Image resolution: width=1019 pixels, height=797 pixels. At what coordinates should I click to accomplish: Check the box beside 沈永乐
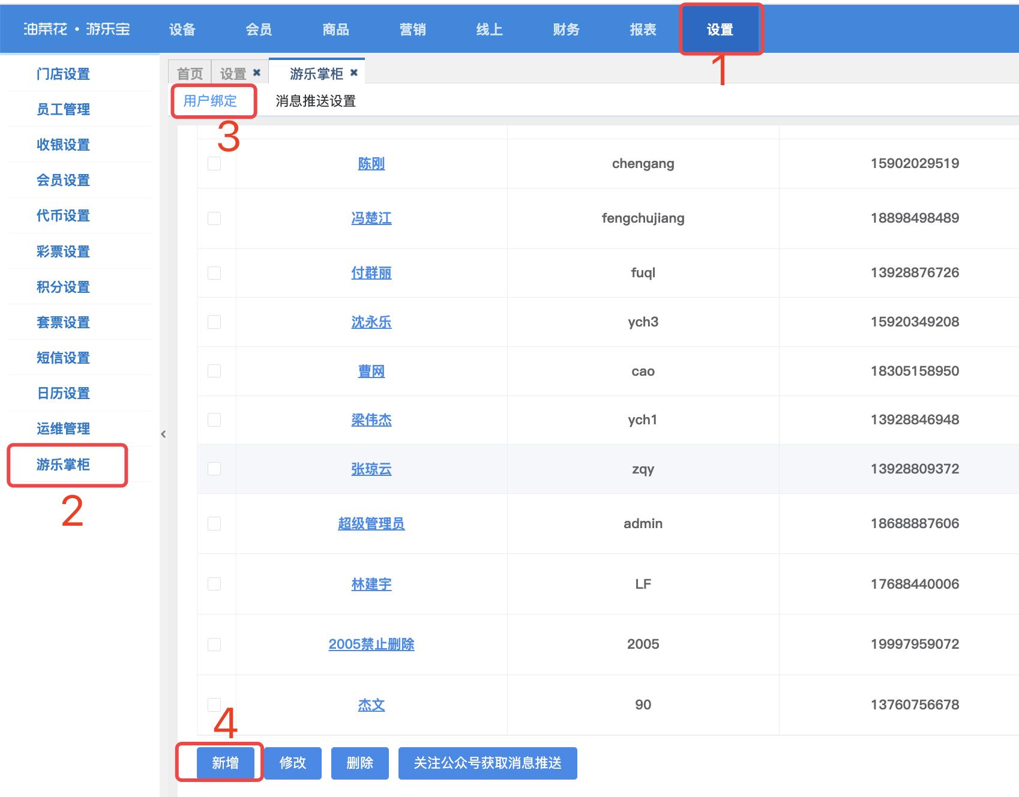coord(214,322)
